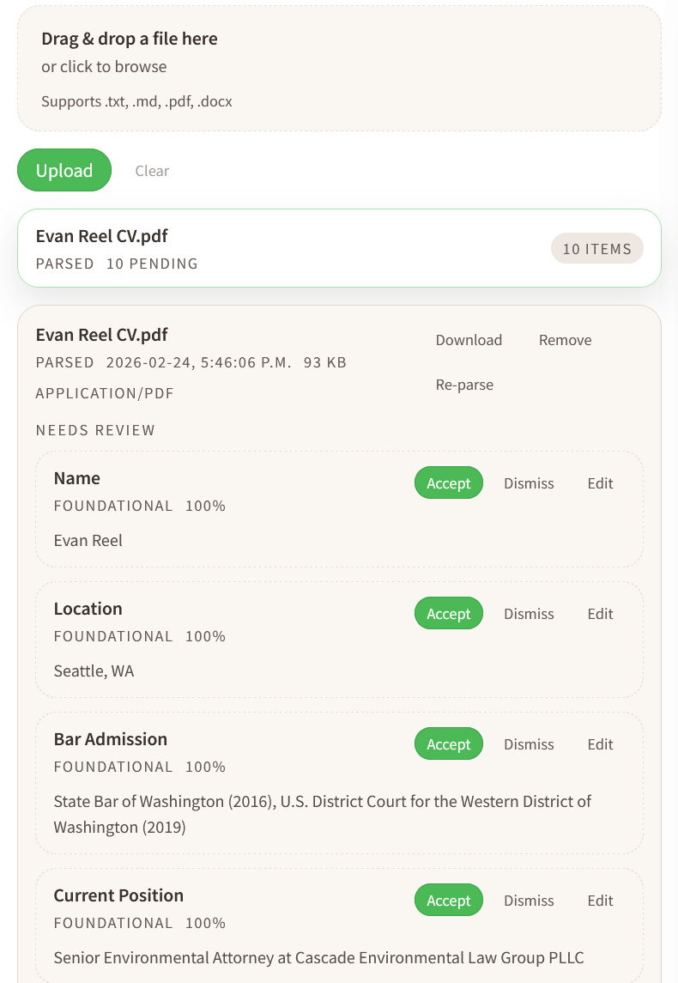Edit the Bar Admission details

[599, 744]
